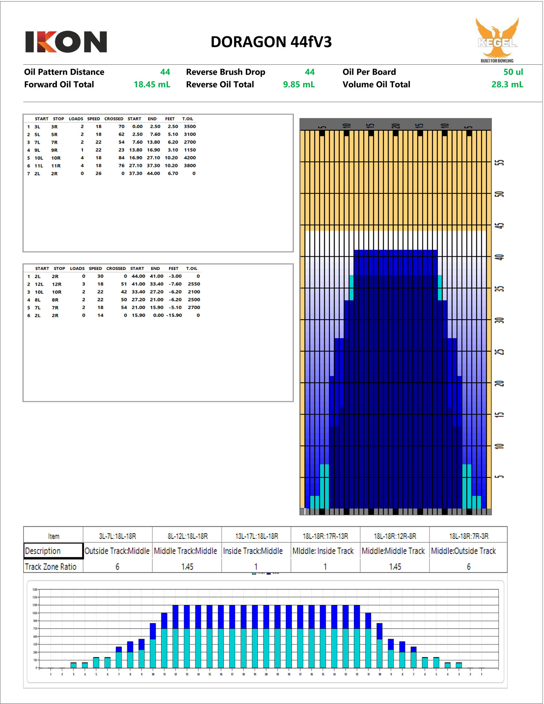
Task: Select the T.OIL value 3500
Action: [x=190, y=127]
